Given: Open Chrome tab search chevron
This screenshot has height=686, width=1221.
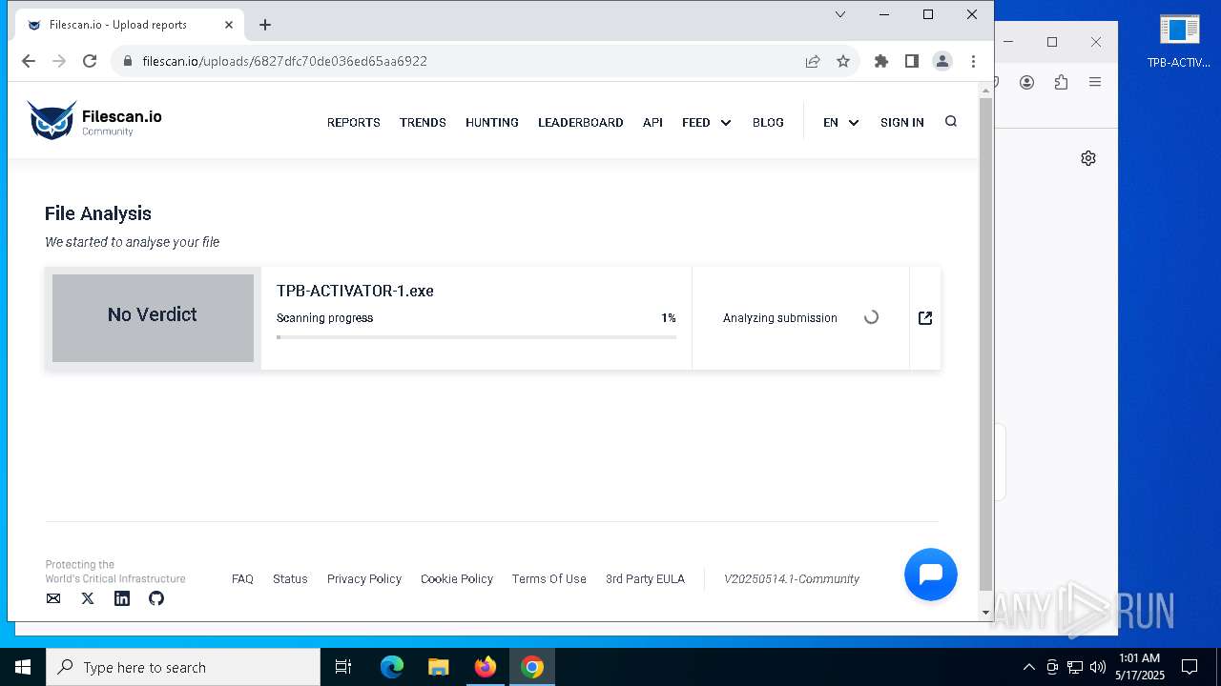Looking at the screenshot, I should coord(840,14).
